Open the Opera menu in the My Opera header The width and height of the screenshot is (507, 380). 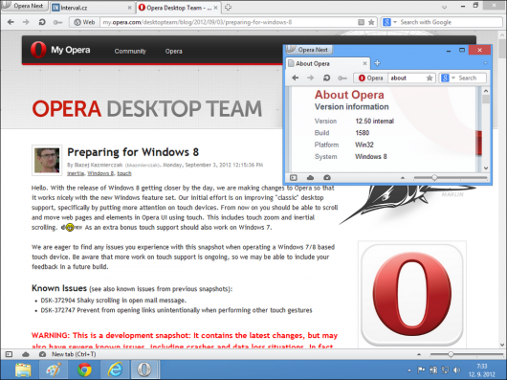pyautogui.click(x=174, y=51)
